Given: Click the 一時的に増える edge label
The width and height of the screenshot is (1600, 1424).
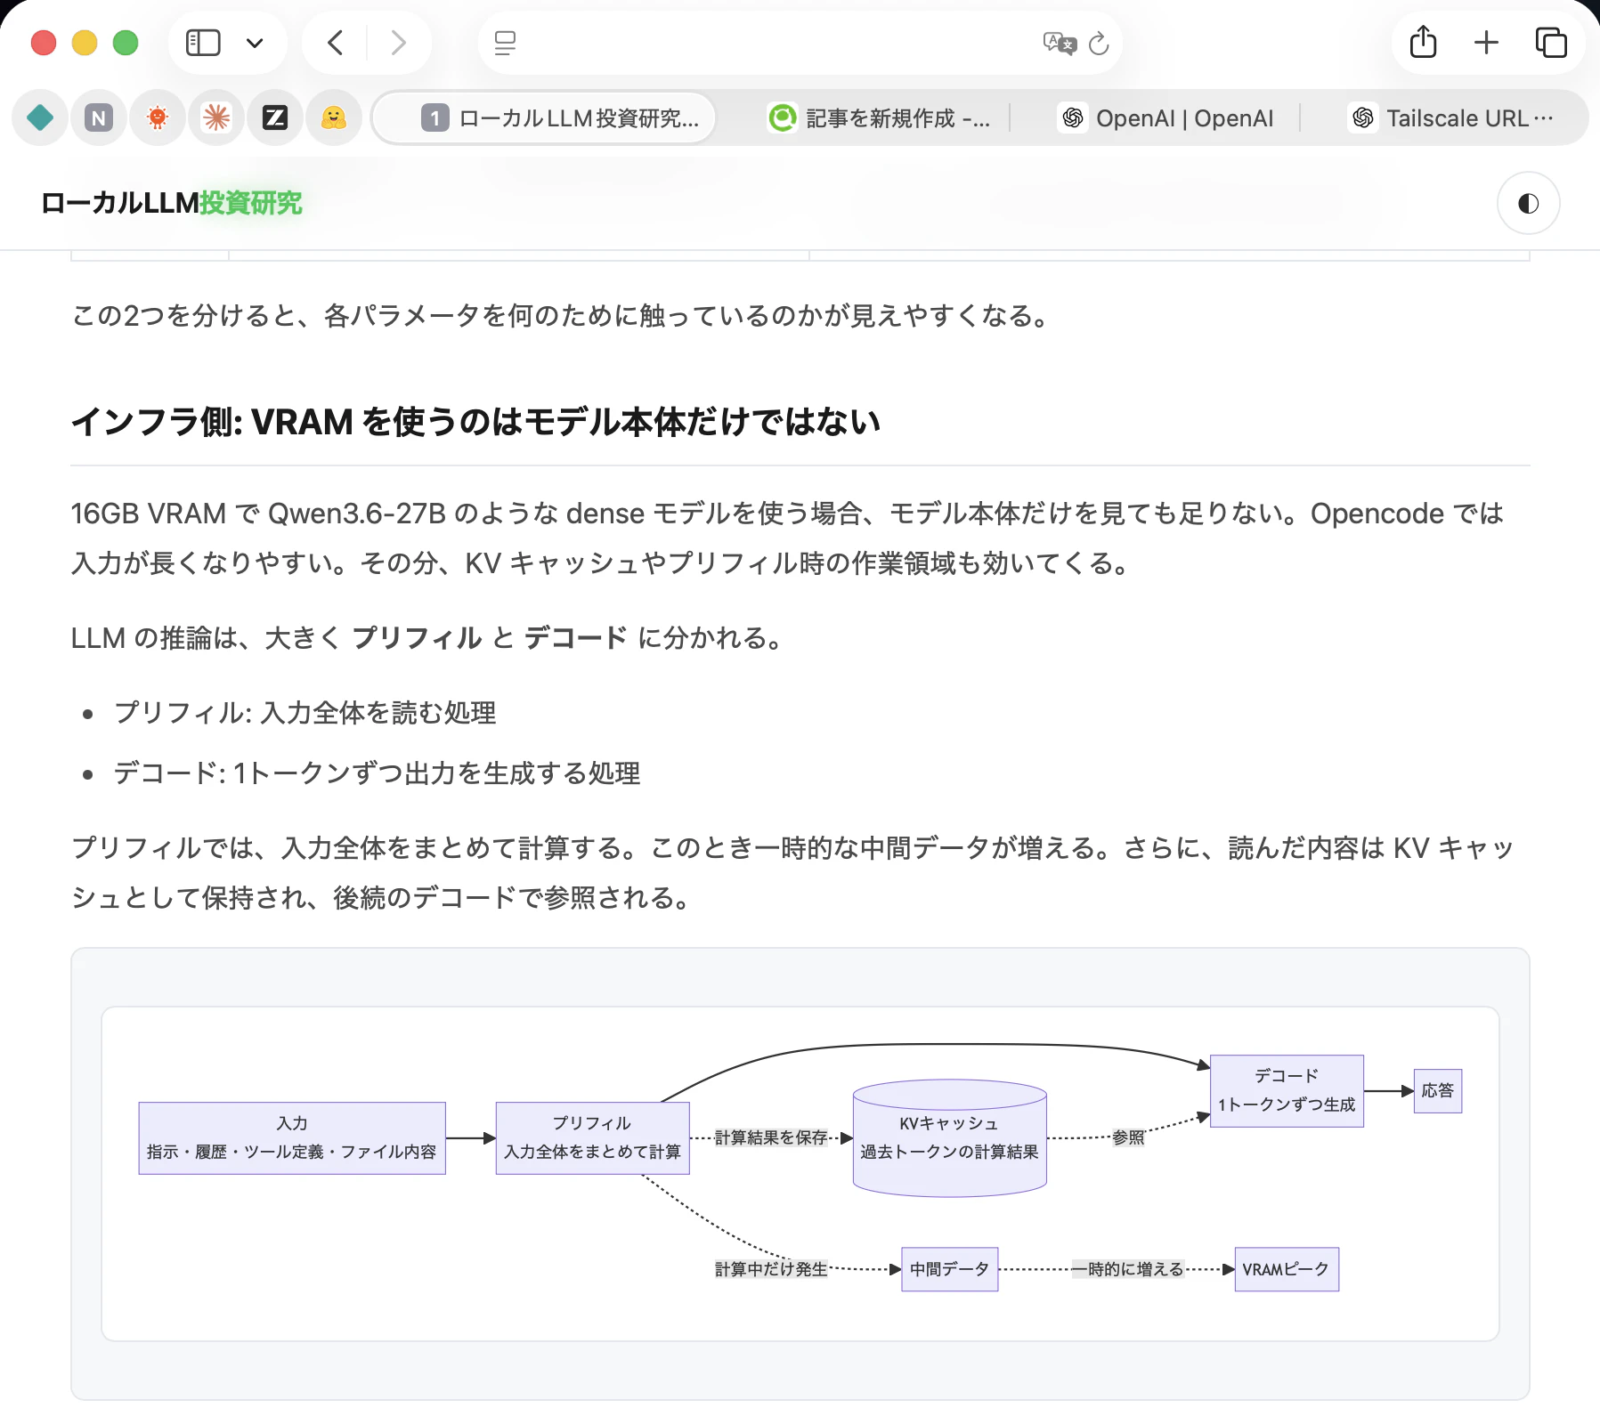Looking at the screenshot, I should point(1127,1269).
